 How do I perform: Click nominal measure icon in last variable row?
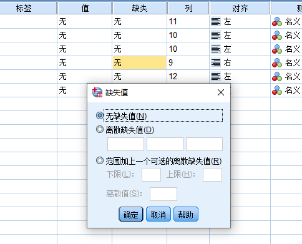click(277, 90)
